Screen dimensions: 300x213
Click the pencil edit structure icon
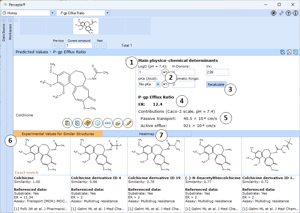pos(128,123)
